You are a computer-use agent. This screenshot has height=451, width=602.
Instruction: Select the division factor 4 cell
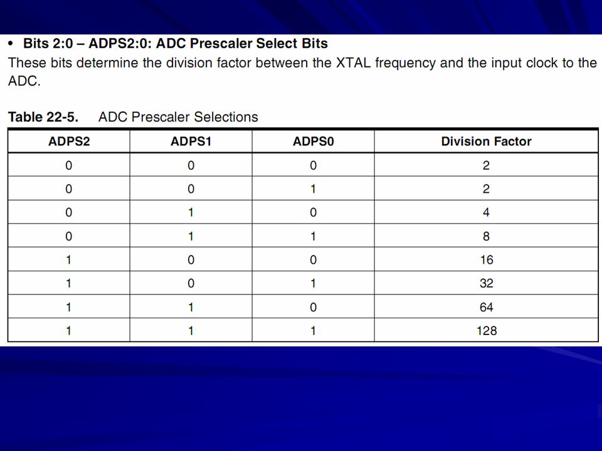(x=487, y=212)
